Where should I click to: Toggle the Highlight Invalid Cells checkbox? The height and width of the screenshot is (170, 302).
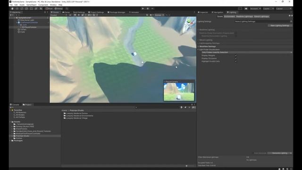click(x=236, y=61)
